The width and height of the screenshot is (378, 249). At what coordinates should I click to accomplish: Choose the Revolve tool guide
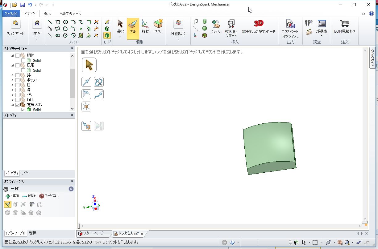(99, 82)
